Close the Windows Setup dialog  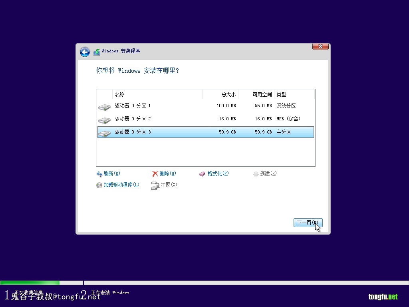pyautogui.click(x=320, y=47)
